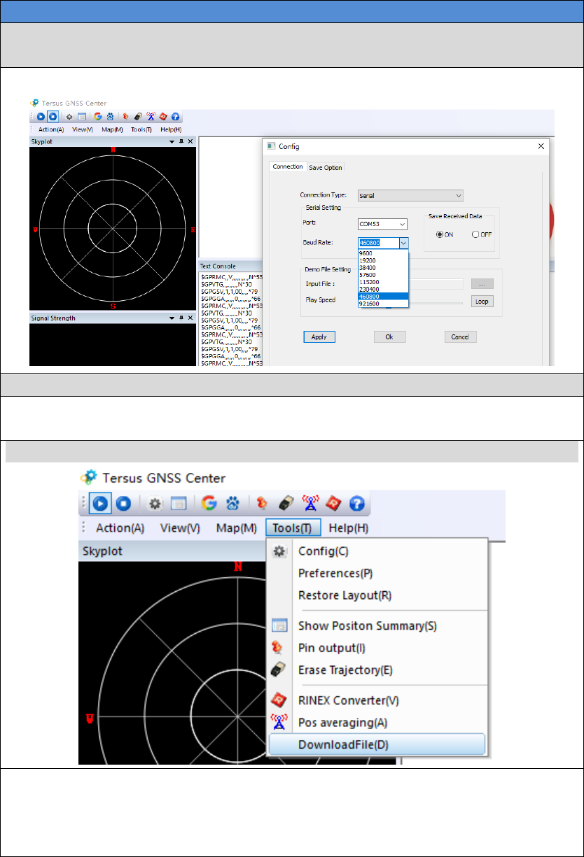Open the Action(A) menu in the lower screenshot
Viewport: 584px width, 857px height.
click(x=120, y=527)
